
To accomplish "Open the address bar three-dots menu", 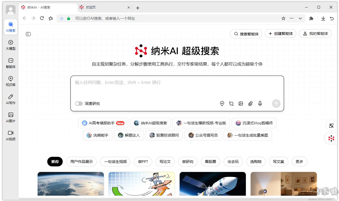I will pyautogui.click(x=292, y=18).
